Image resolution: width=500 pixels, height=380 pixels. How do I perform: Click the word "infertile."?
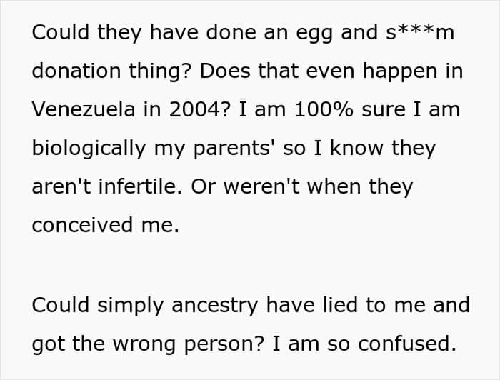click(x=140, y=186)
